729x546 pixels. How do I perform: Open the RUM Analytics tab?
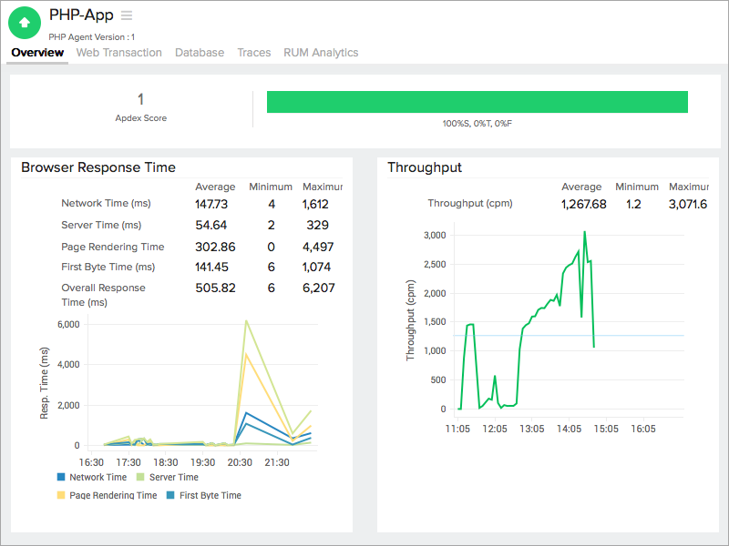321,53
